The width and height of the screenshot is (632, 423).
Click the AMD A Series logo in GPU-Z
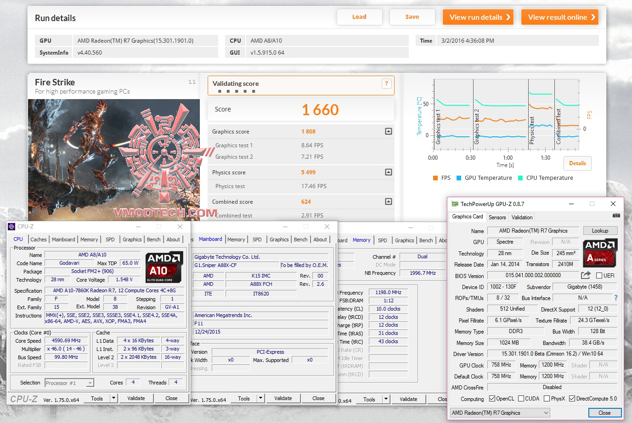pyautogui.click(x=600, y=253)
